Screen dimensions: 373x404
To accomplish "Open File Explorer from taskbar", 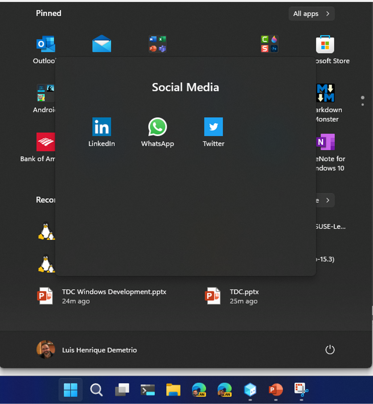I will 173,389.
